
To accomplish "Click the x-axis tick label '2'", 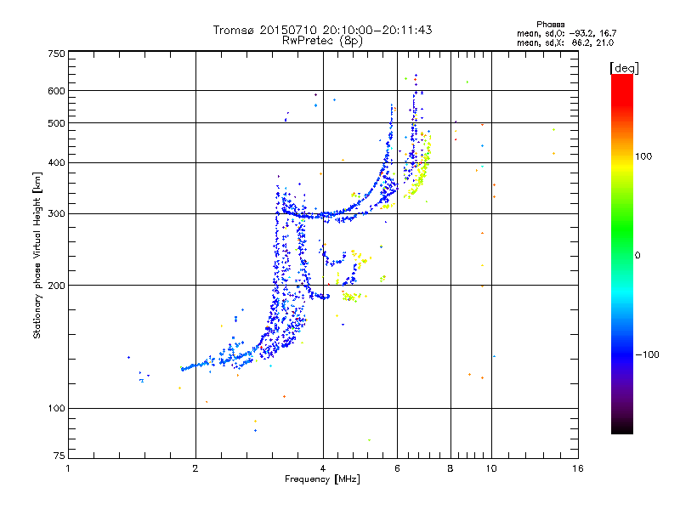I will point(195,468).
